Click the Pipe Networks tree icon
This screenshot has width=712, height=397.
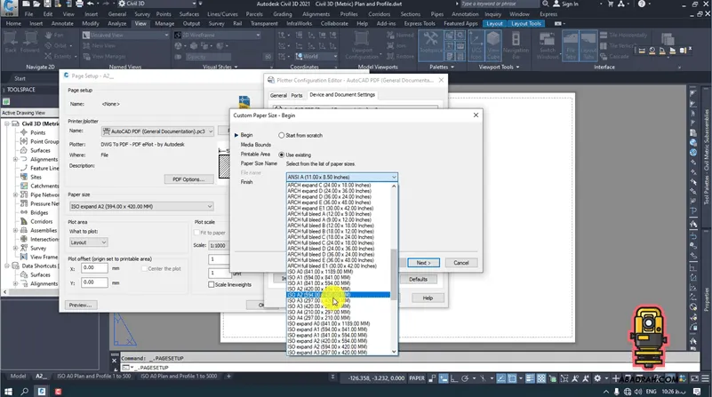(x=24, y=194)
